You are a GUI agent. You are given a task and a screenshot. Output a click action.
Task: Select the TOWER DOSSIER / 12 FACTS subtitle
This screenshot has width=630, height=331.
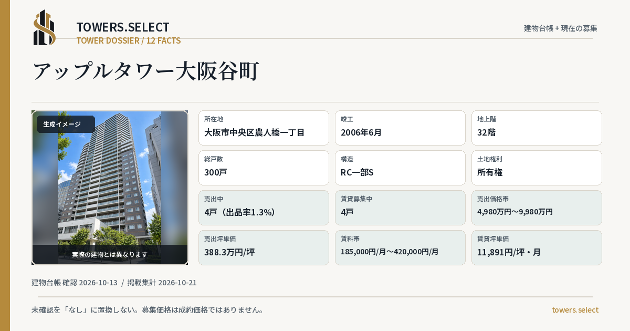coord(129,40)
